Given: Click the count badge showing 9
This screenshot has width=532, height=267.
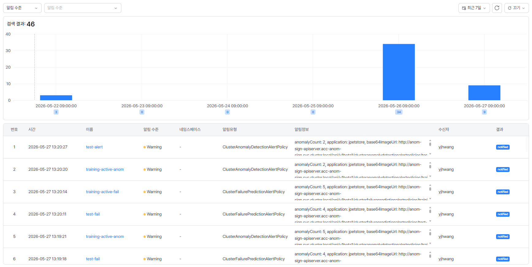Looking at the screenshot, I should coord(484,112).
